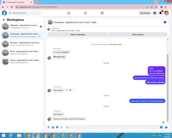The width and height of the screenshot is (172, 138).
Task: Launch Internet Explorer from taskbar
Action: [x=11, y=136]
